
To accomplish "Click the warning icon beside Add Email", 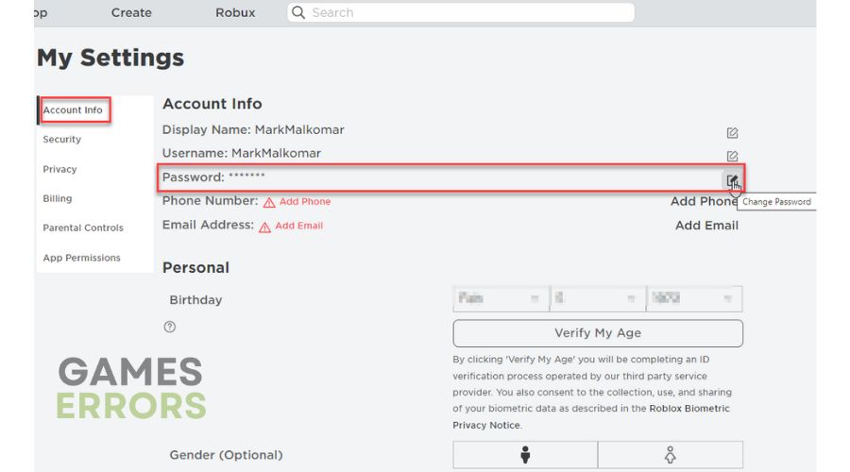I will (264, 228).
